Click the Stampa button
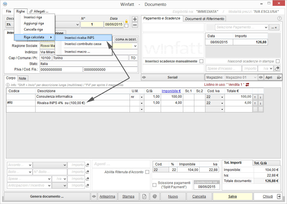 point(128,197)
